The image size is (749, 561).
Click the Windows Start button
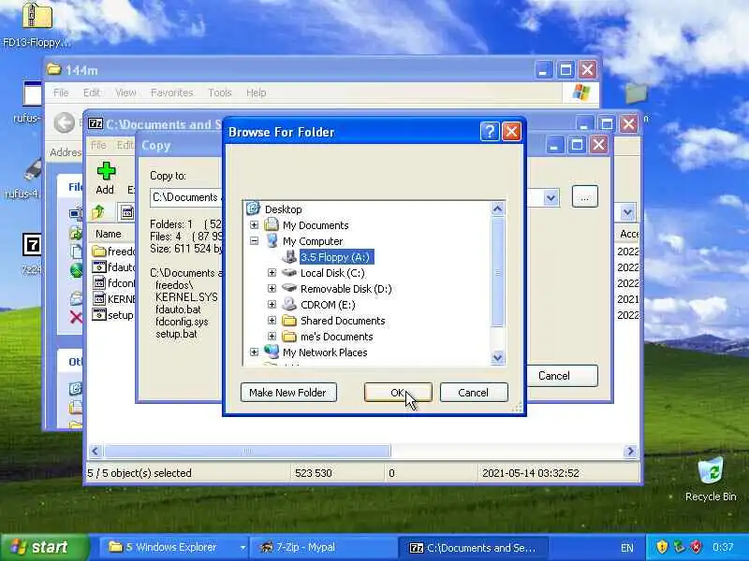point(44,547)
